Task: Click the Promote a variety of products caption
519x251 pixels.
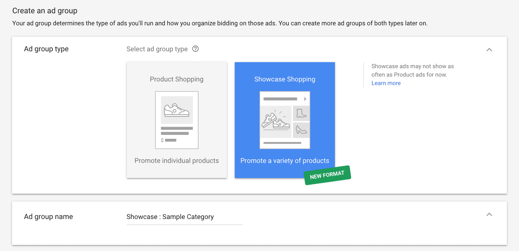Action: coord(285,161)
